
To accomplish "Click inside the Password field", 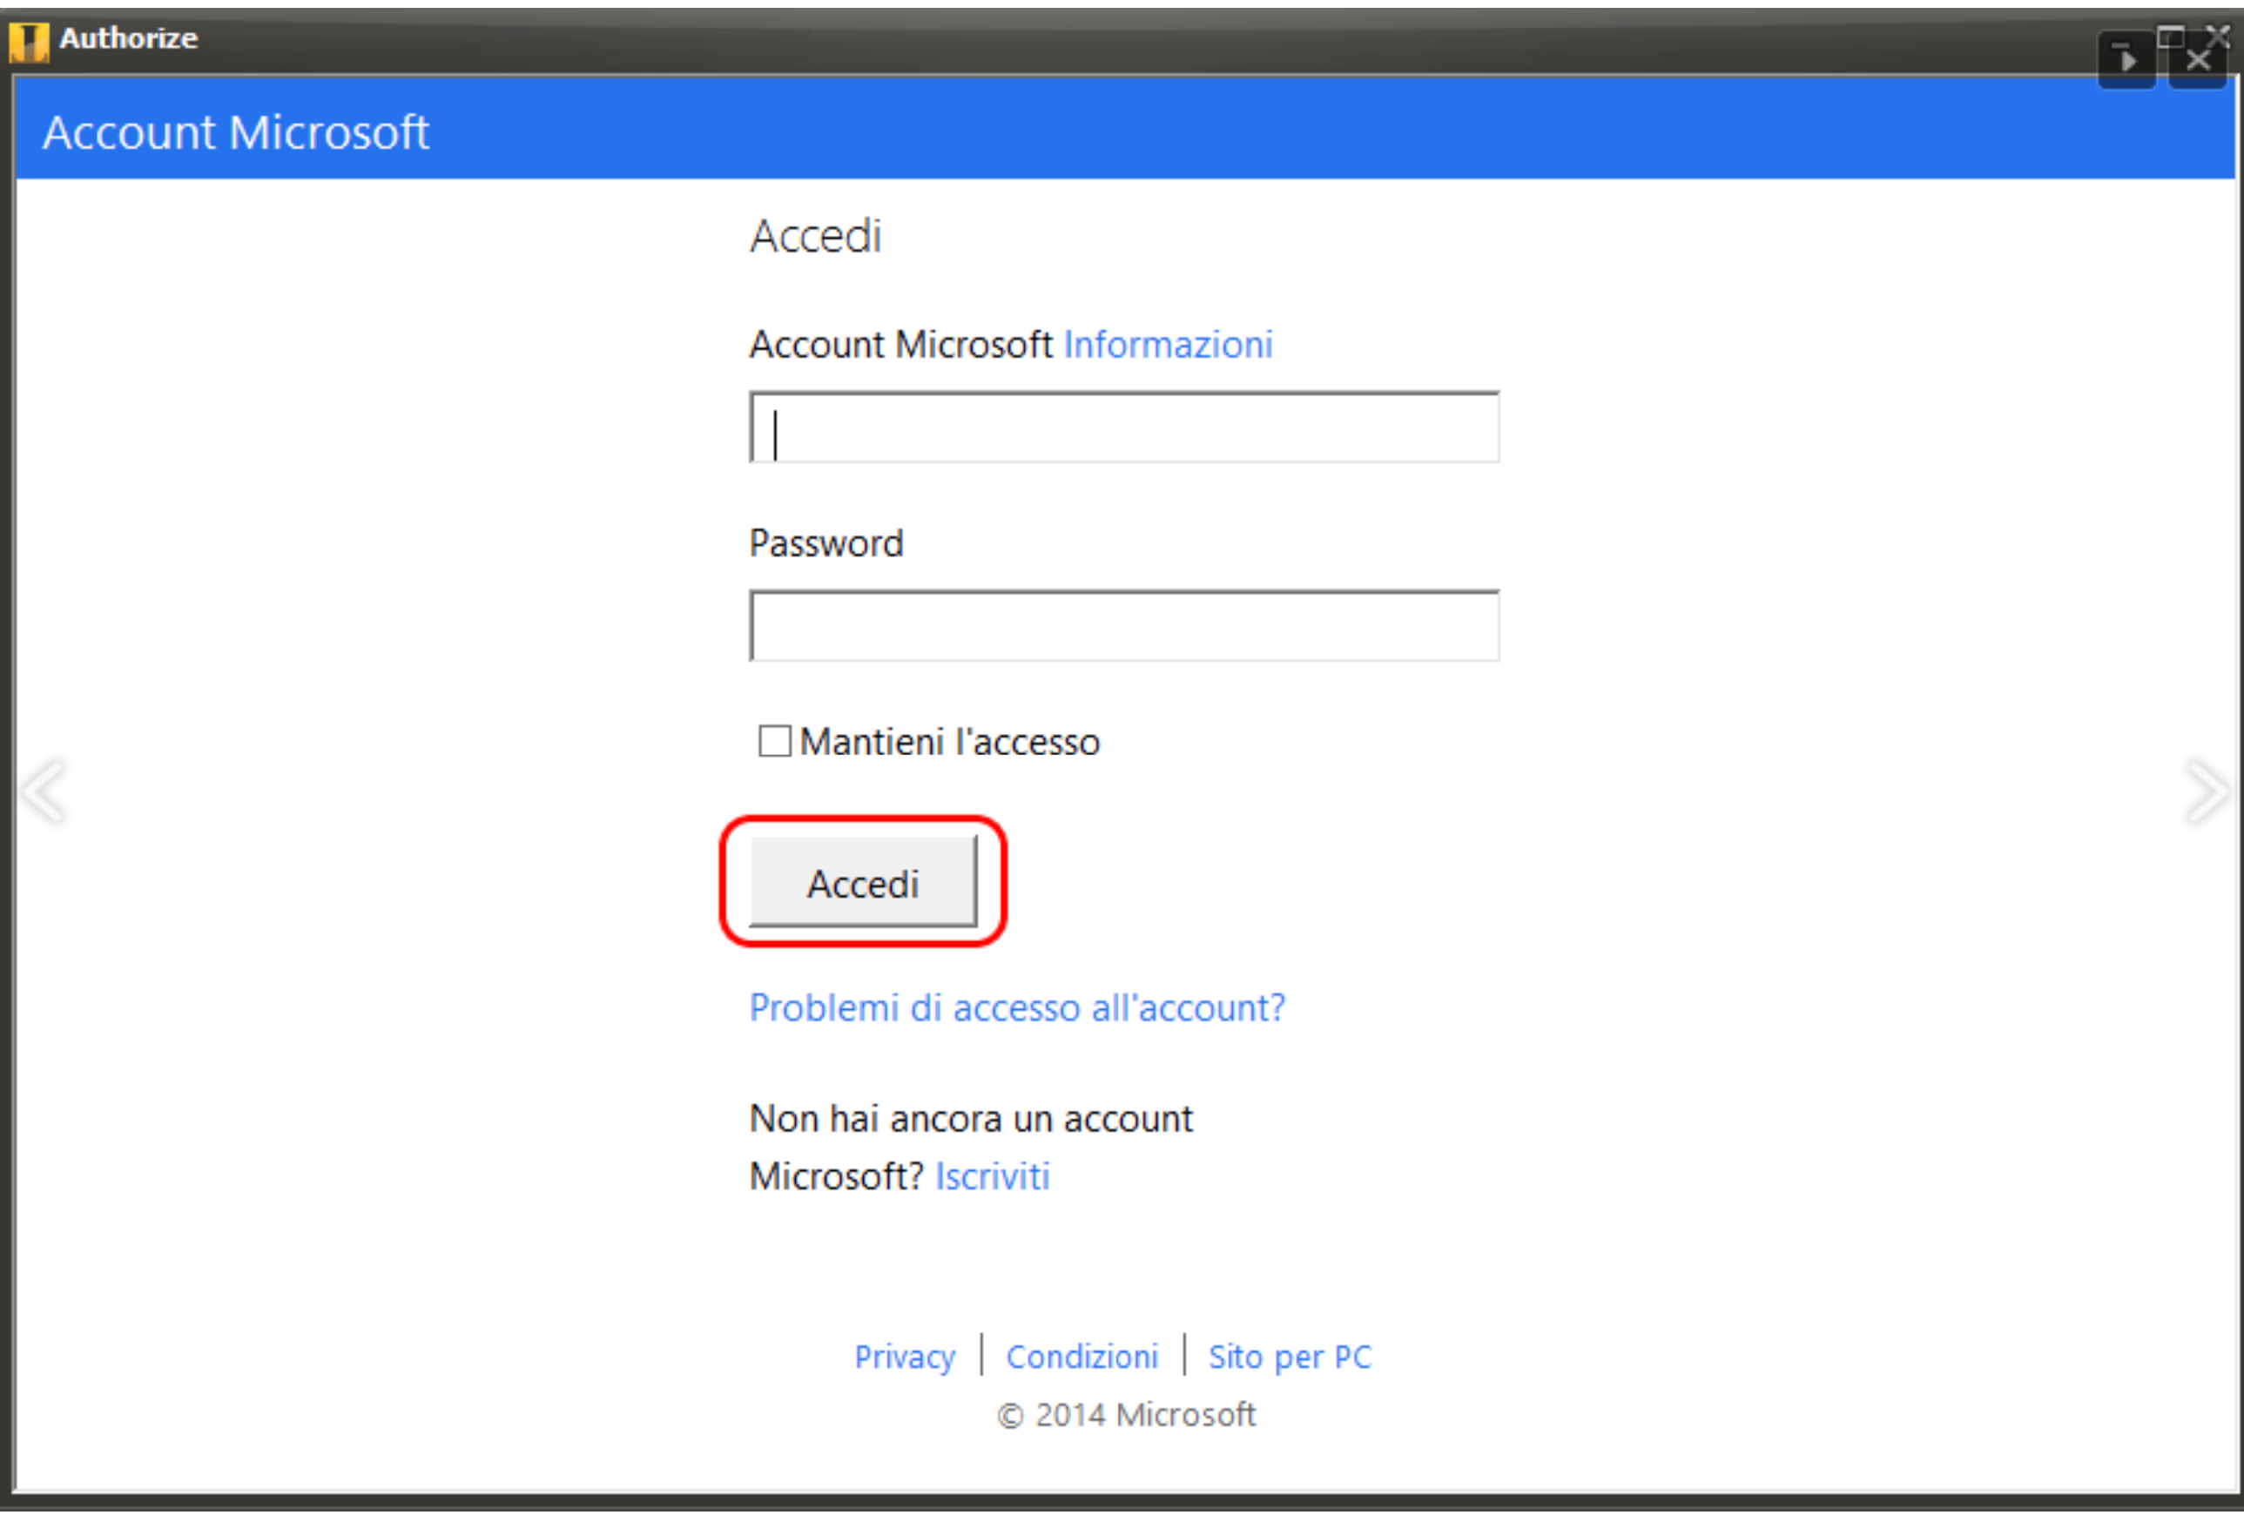I will [1123, 626].
